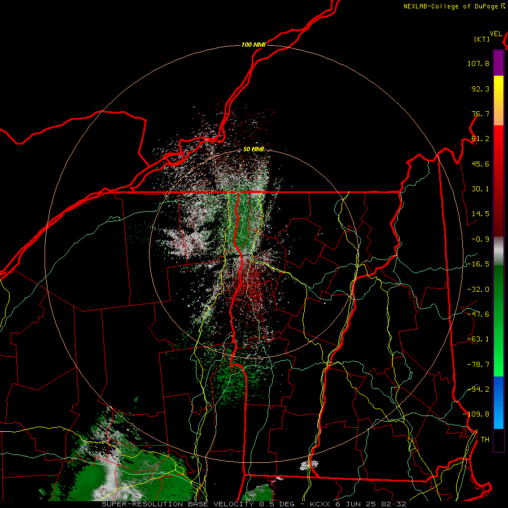
Task: Click the Super-Resolution Base Velocity caption text
Action: [253, 504]
